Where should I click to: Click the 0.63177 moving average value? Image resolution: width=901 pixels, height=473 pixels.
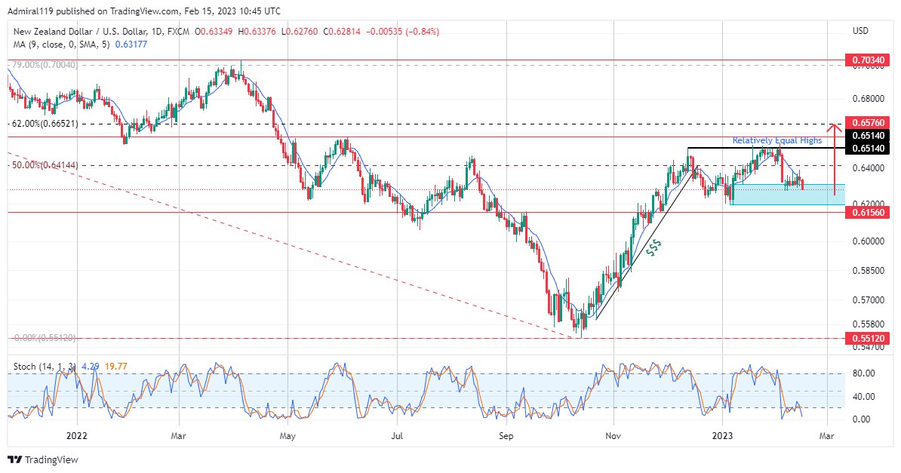click(131, 44)
